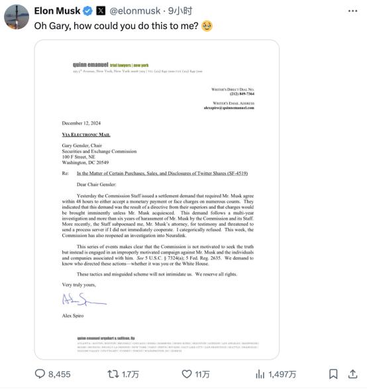
Task: Click the reply speech bubble icon
Action: tap(40, 374)
